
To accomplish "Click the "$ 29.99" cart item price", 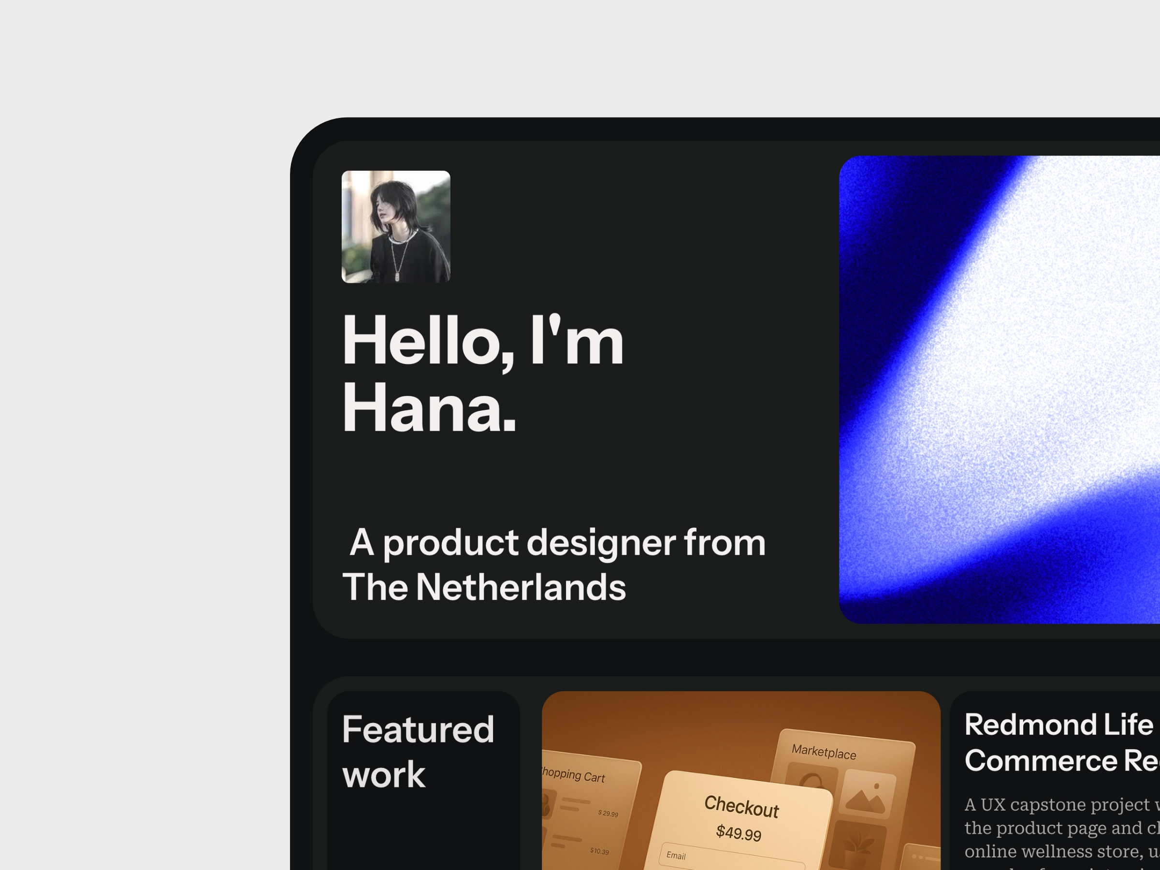I will 608,813.
